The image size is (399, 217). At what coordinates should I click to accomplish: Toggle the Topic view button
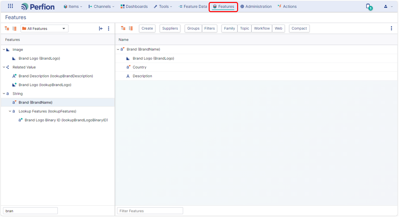pyautogui.click(x=245, y=29)
